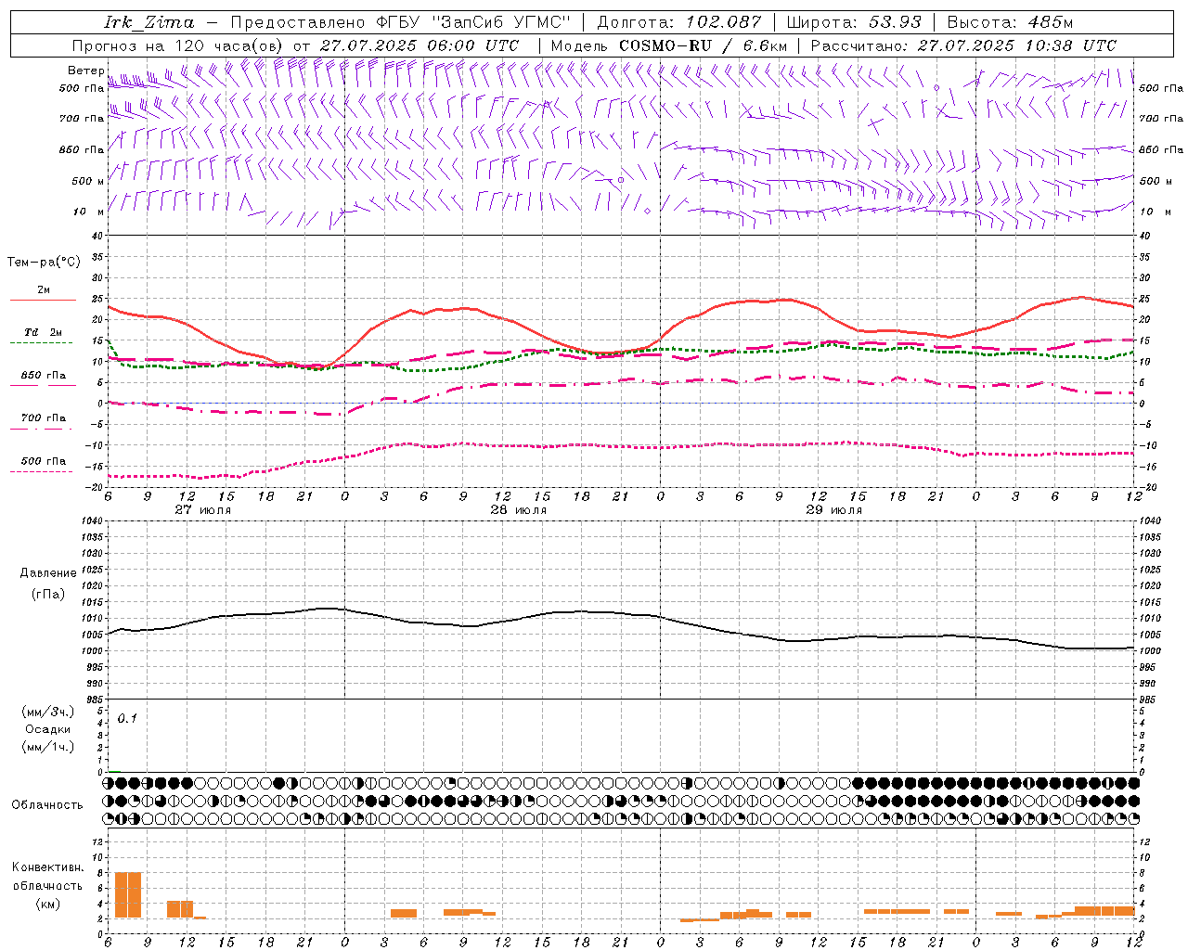
Task: Click the dashed line sample under 'Td 2м'
Action: (x=42, y=343)
